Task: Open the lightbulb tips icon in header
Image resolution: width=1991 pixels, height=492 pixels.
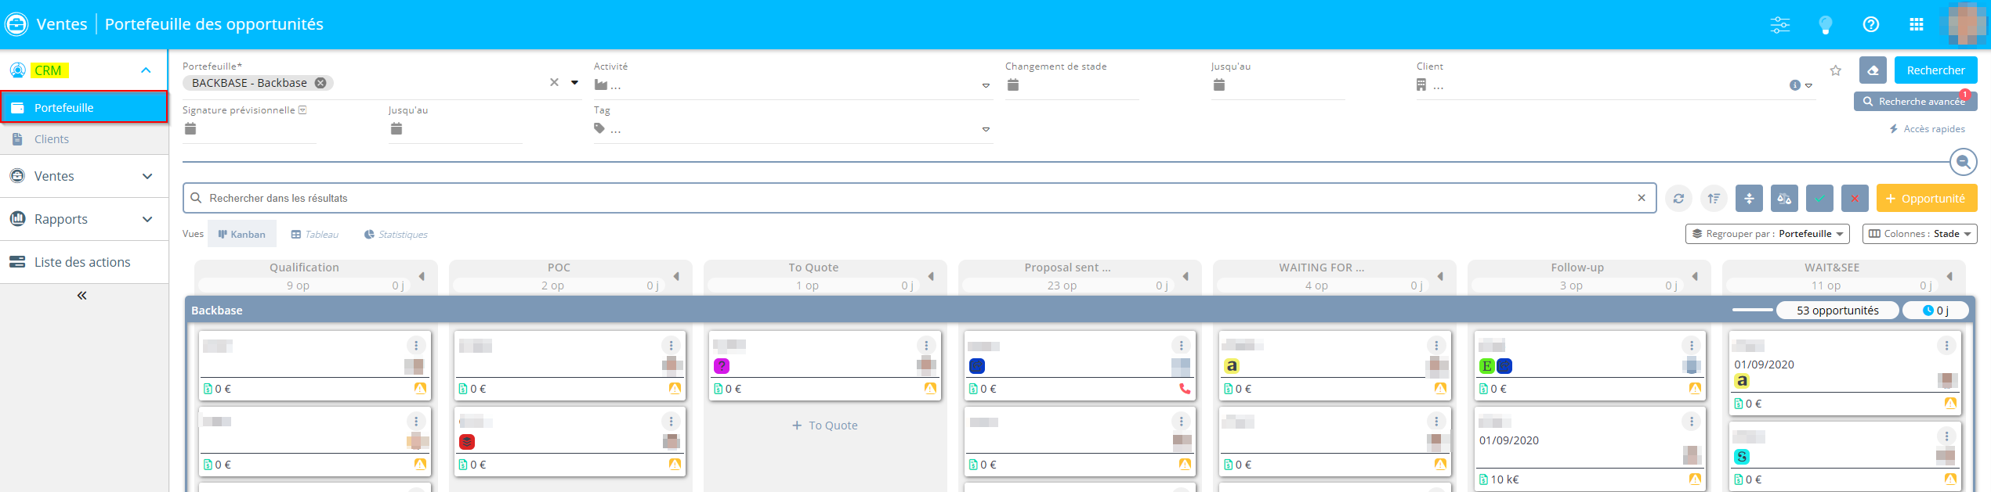Action: pos(1825,25)
